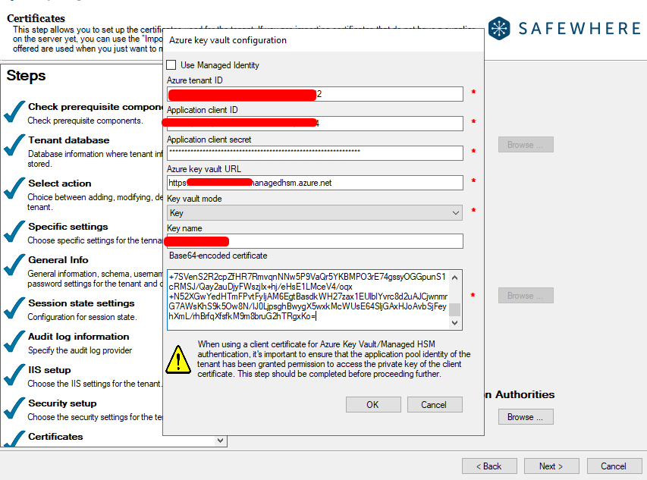Enable the Use Managed Identity checkbox

coord(171,65)
